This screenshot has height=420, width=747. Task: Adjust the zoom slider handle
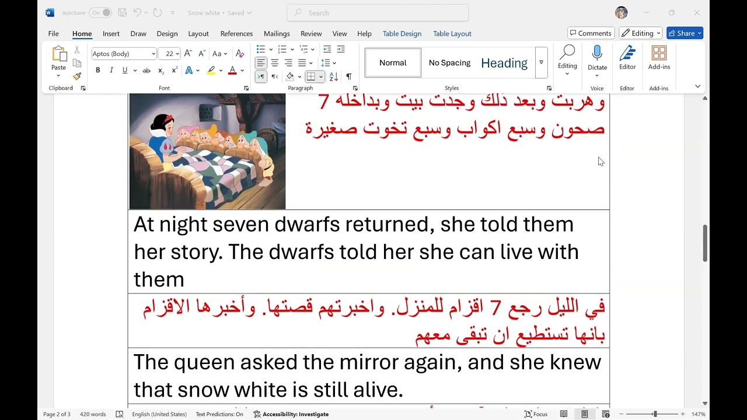click(655, 414)
